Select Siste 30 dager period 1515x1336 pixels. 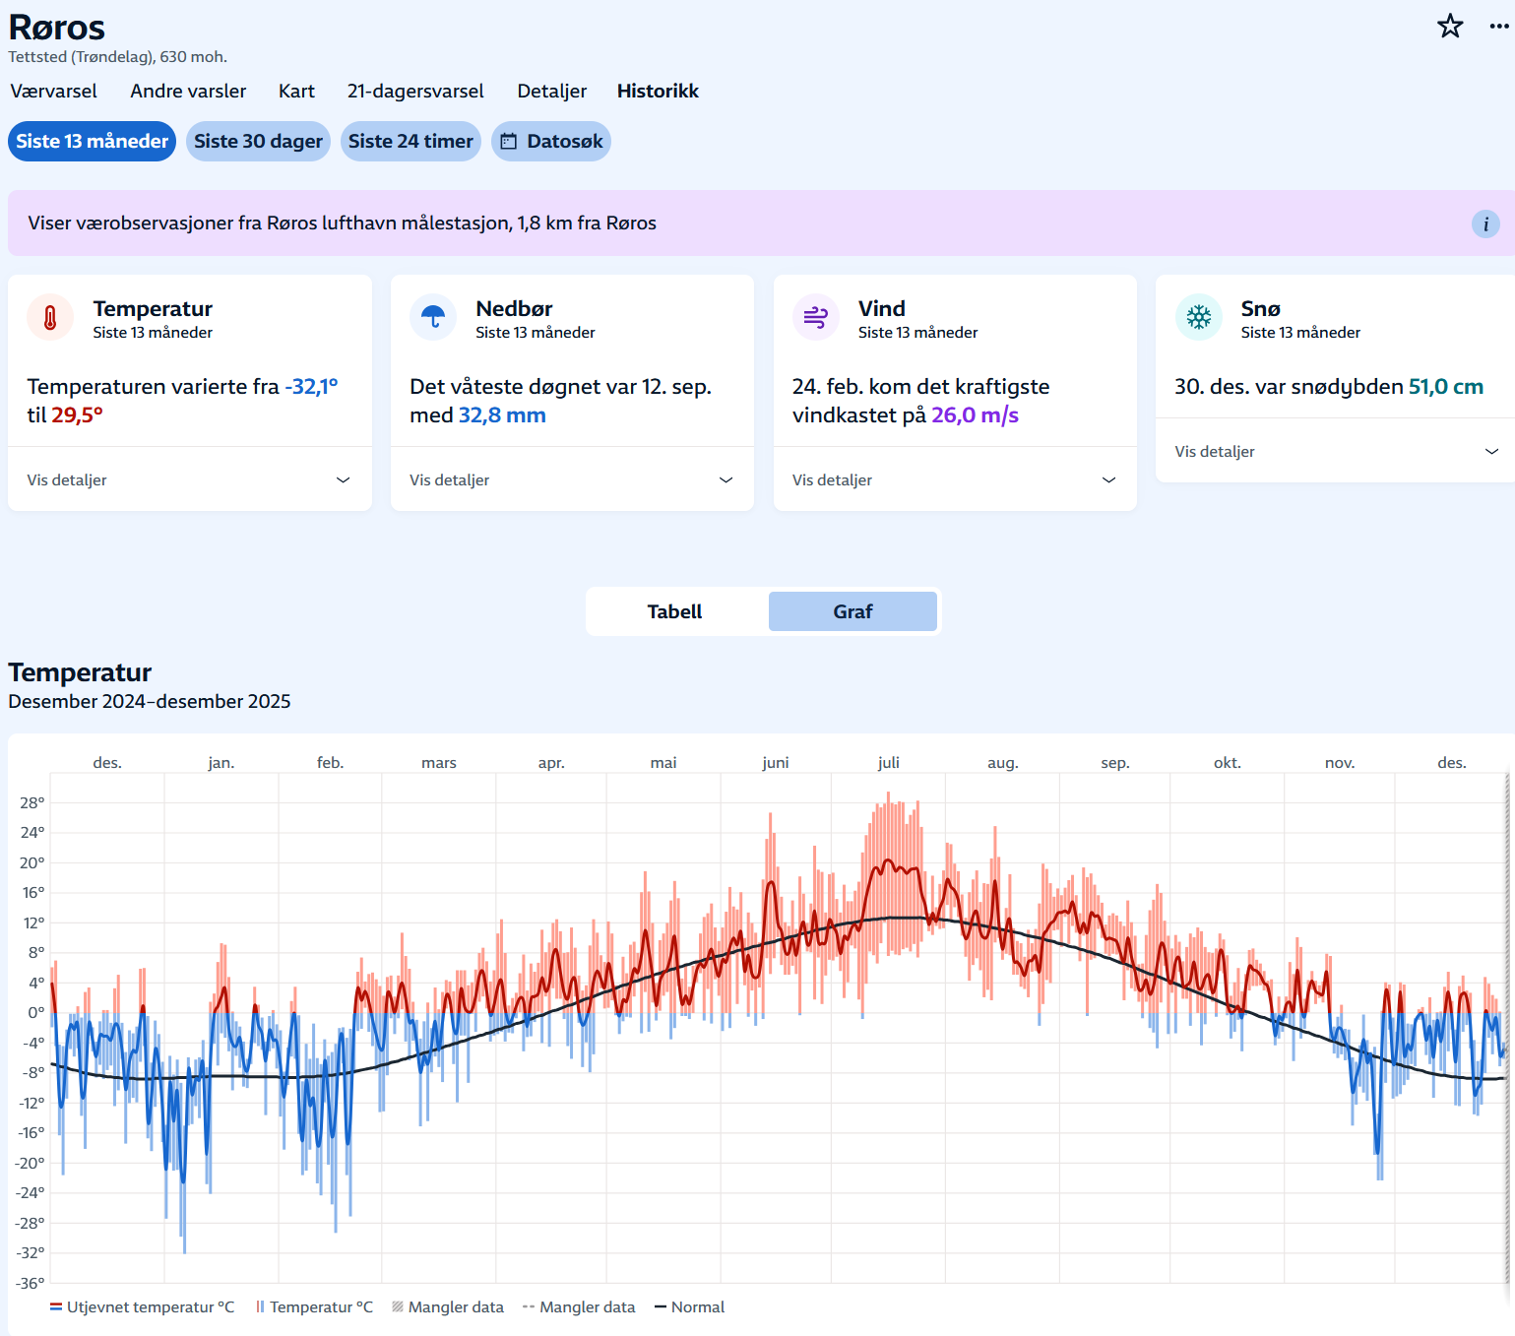tap(258, 142)
